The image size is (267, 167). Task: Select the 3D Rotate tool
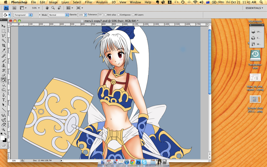tap(3, 115)
